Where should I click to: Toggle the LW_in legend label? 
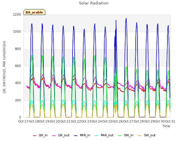tap(43, 135)
